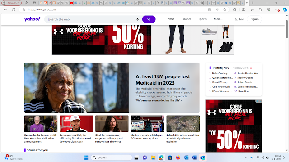Open salivary gland removal story
Screen dimensions: 289x162
(112, 129)
